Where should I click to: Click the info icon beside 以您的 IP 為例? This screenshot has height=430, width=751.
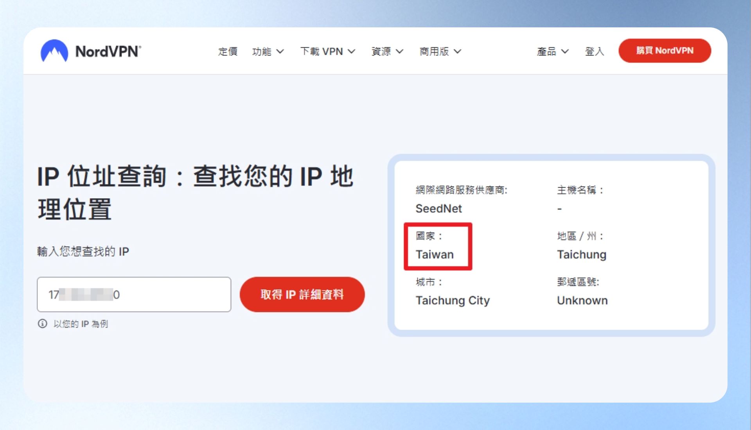point(42,324)
